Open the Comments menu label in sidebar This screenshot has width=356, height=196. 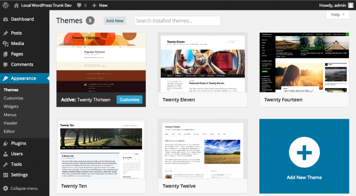point(22,64)
